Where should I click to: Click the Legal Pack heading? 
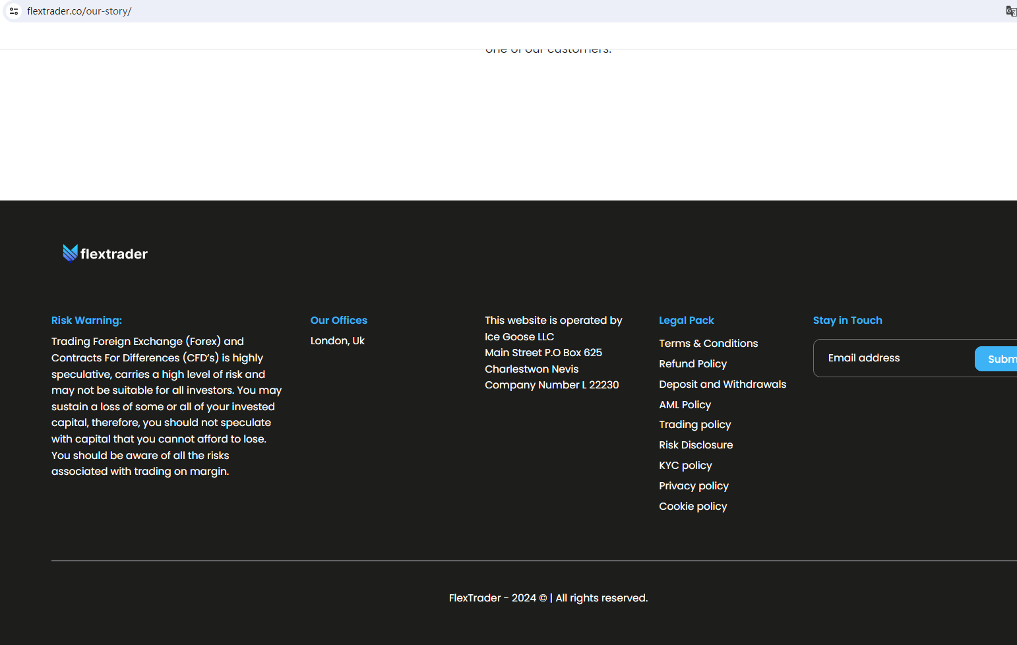686,321
